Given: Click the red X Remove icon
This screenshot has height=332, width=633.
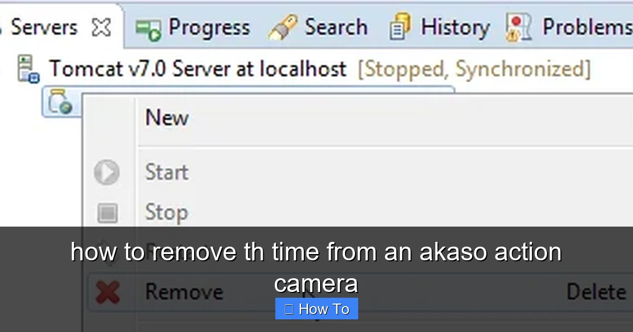Looking at the screenshot, I should coord(108,292).
